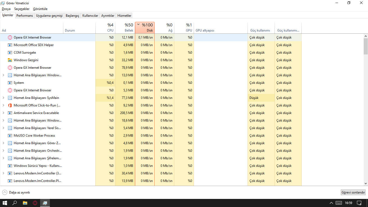Expand the Hizmet Ana Bilgisayarı: SysMain group
Viewport: 368px width, 207px height.
(x=3, y=98)
